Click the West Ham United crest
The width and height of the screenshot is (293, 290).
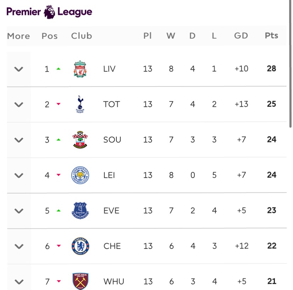point(81,281)
